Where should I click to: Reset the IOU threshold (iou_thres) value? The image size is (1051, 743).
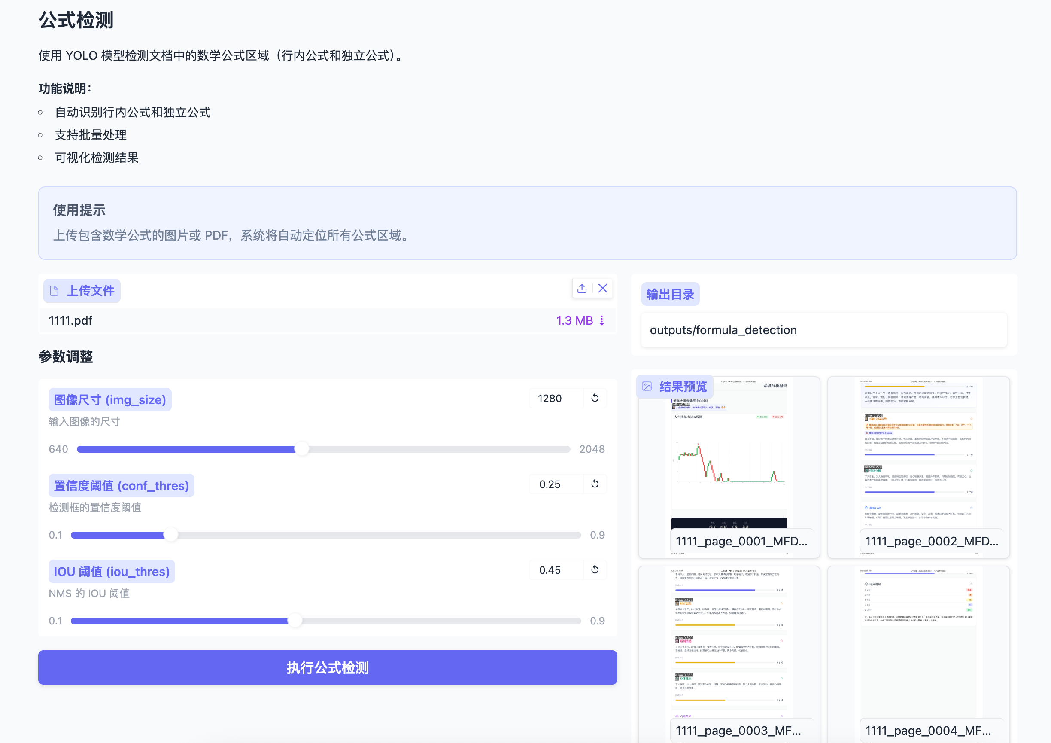[x=595, y=570]
